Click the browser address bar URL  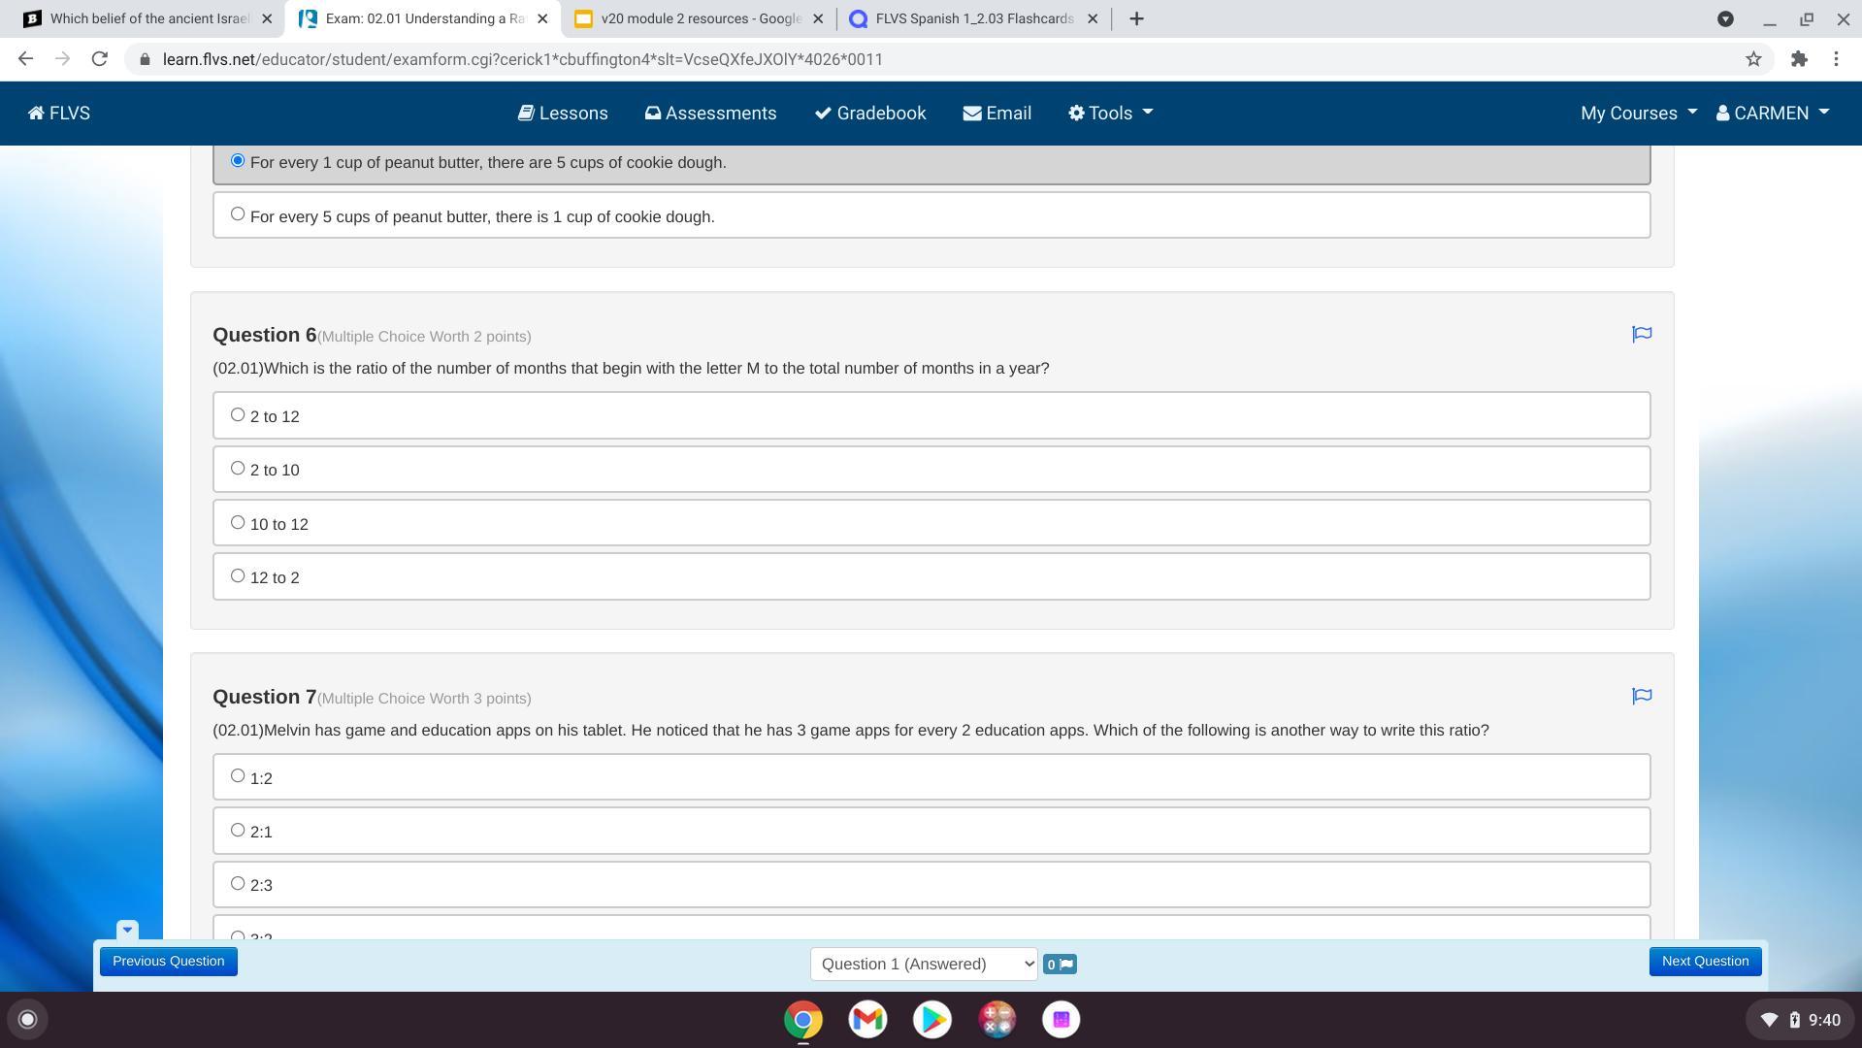(523, 59)
